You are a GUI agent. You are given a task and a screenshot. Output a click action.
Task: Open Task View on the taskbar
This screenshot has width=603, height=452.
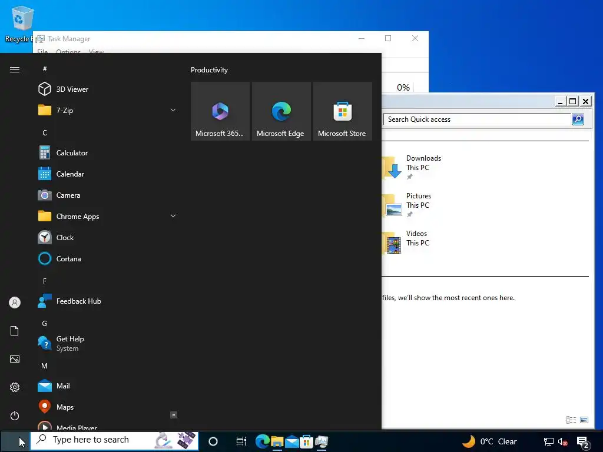[241, 441]
